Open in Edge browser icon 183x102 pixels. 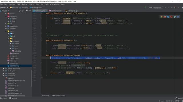[178, 17]
